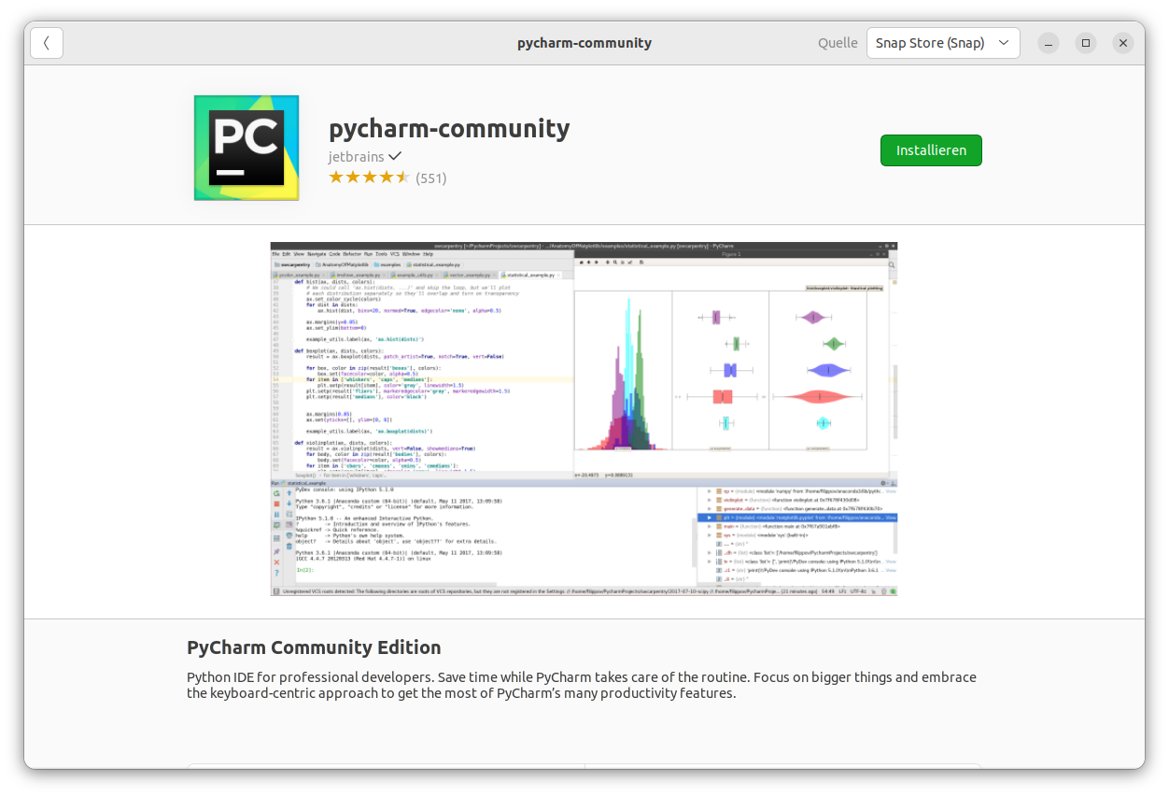Click the Python IDE description paragraph
This screenshot has height=796, width=1169.
pyautogui.click(x=582, y=685)
